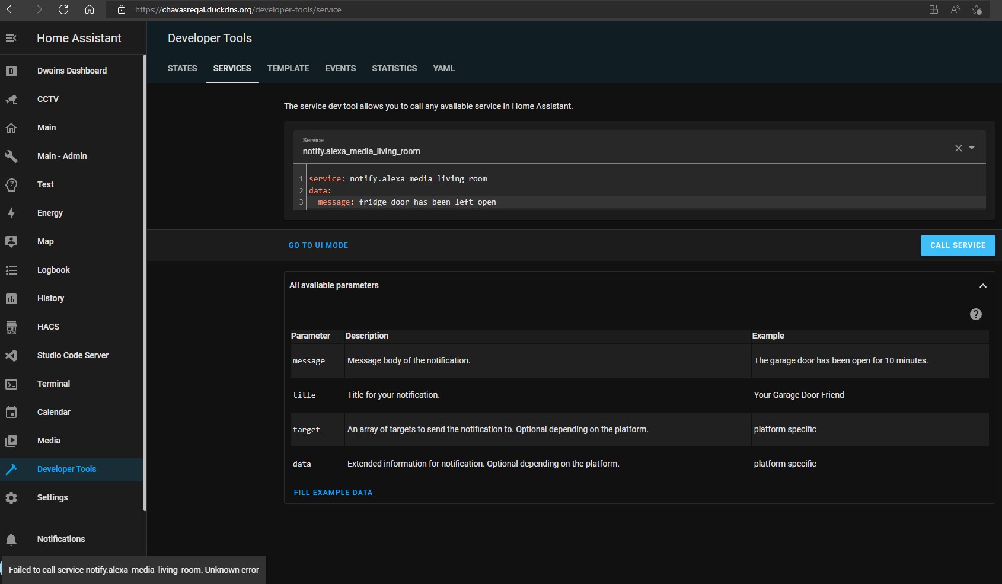This screenshot has width=1002, height=584.
Task: Collapse the sidebar with the menu icon
Action: coord(11,38)
